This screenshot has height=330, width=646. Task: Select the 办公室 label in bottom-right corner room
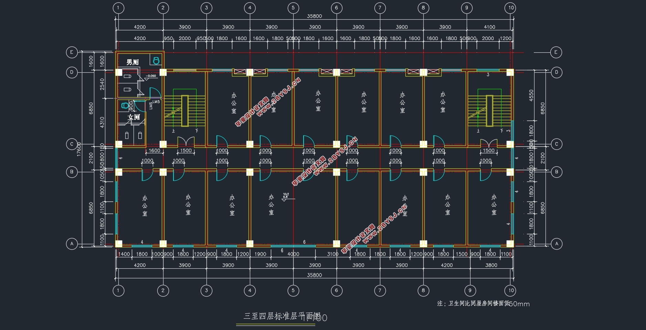coord(494,205)
